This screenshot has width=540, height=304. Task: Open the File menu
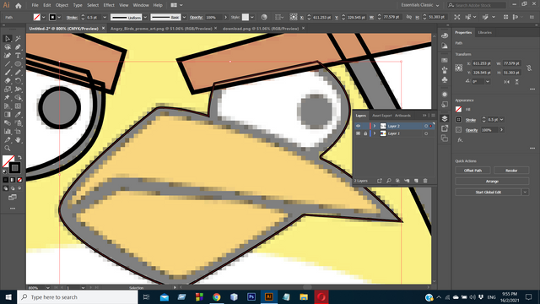tap(35, 5)
